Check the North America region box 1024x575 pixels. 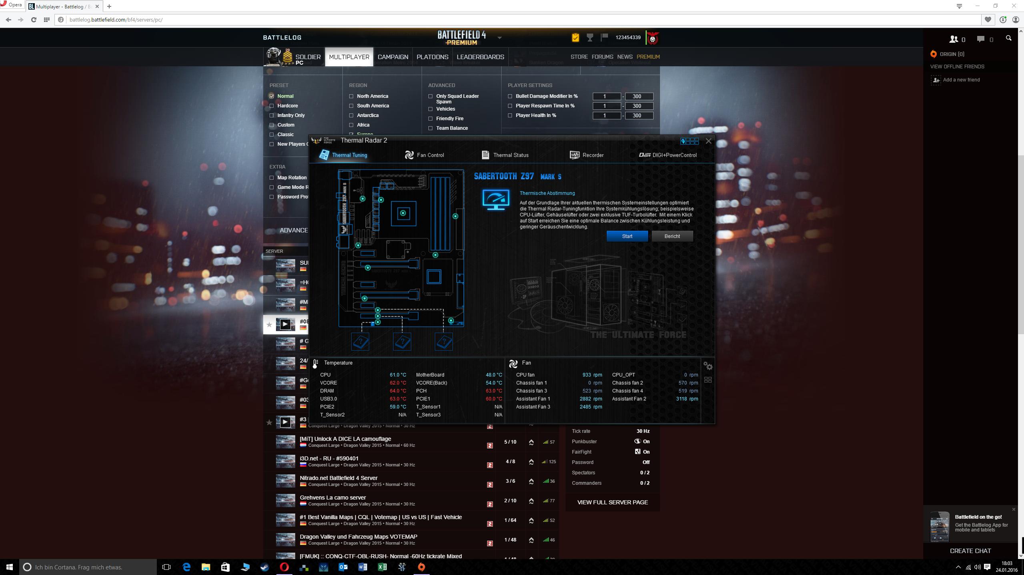(x=351, y=96)
